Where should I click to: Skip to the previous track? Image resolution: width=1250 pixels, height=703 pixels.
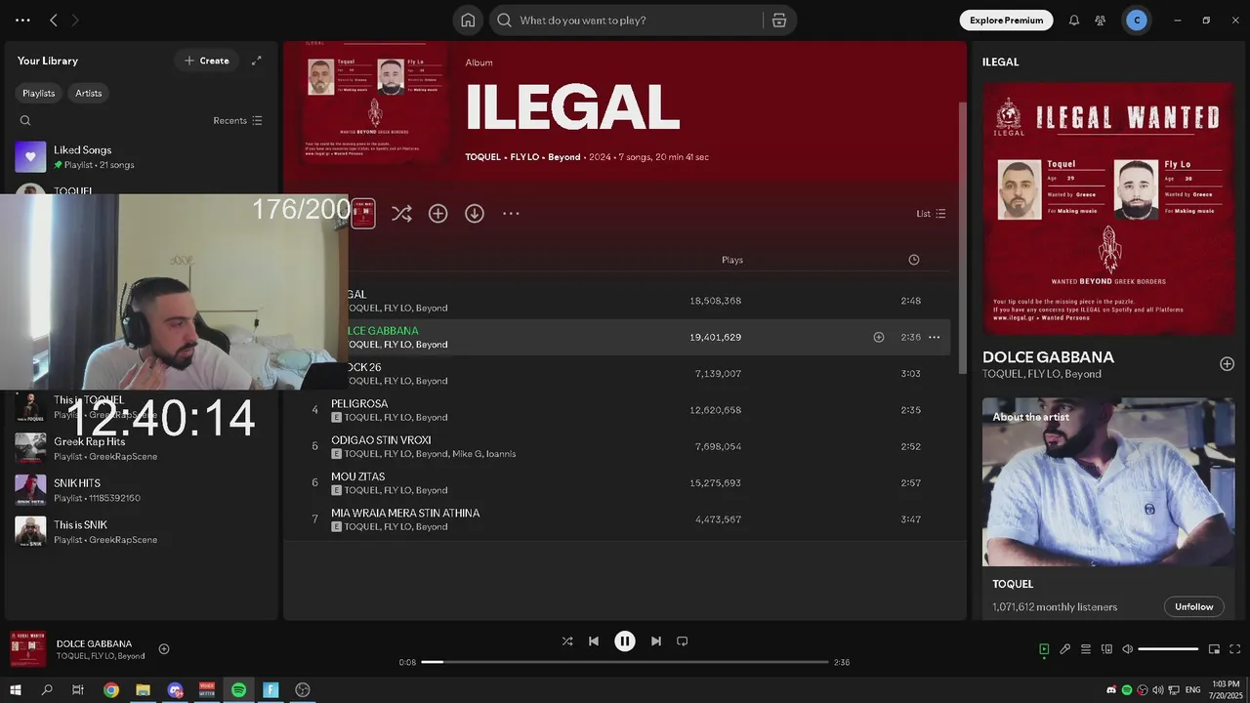click(594, 641)
